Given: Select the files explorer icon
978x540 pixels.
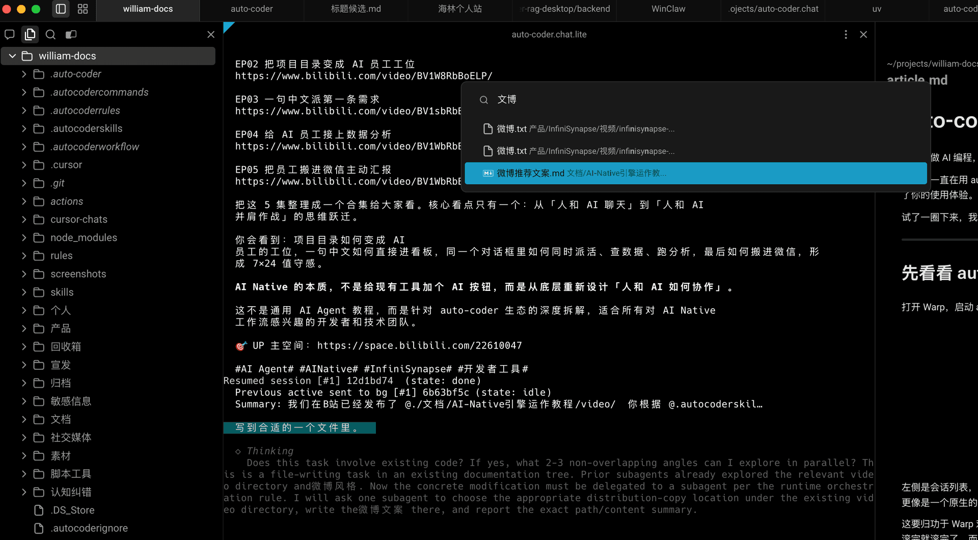Looking at the screenshot, I should [30, 34].
